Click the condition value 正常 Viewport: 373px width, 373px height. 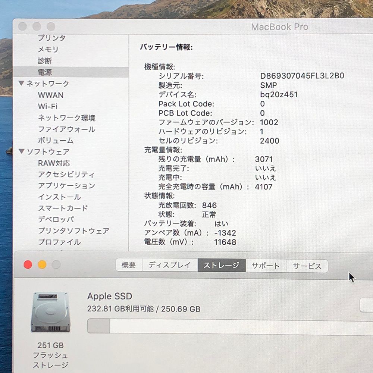coord(209,214)
